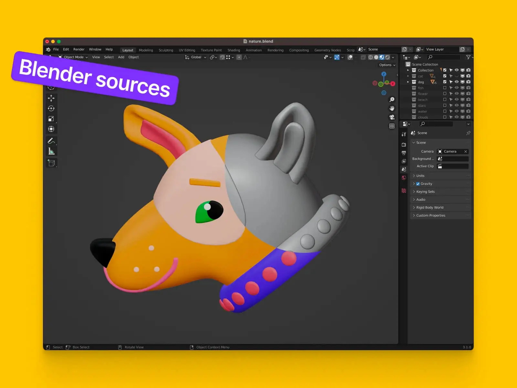Open the World properties tab icon
517x388 pixels.
point(404,178)
